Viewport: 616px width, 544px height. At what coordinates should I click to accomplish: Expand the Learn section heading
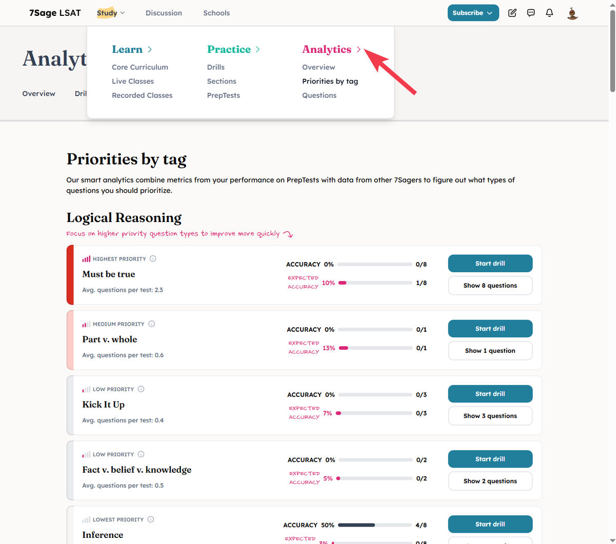click(132, 49)
